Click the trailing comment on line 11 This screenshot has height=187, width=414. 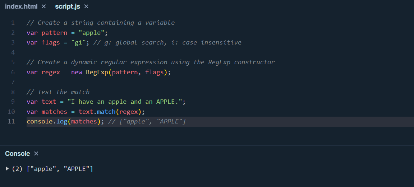tap(147, 122)
